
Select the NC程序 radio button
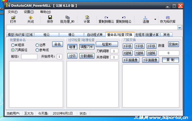(13, 45)
